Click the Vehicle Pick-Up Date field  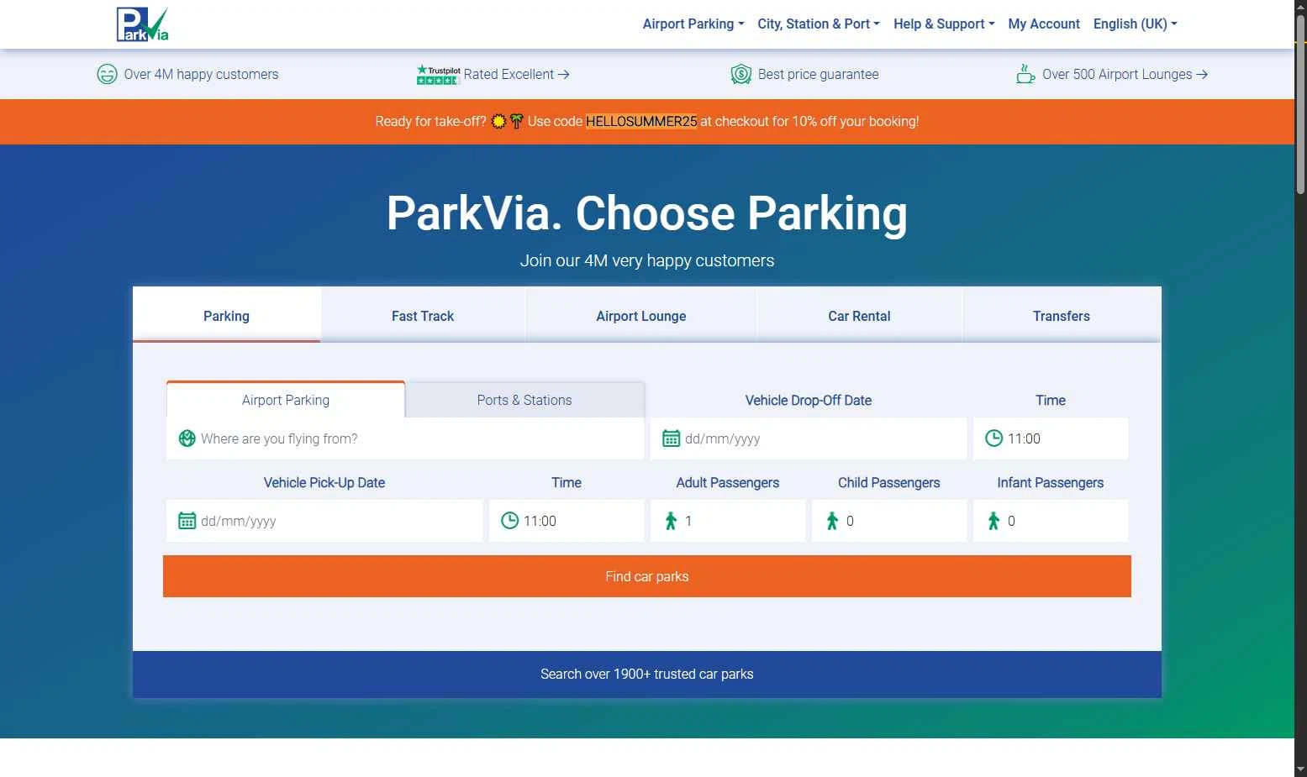[x=324, y=521]
